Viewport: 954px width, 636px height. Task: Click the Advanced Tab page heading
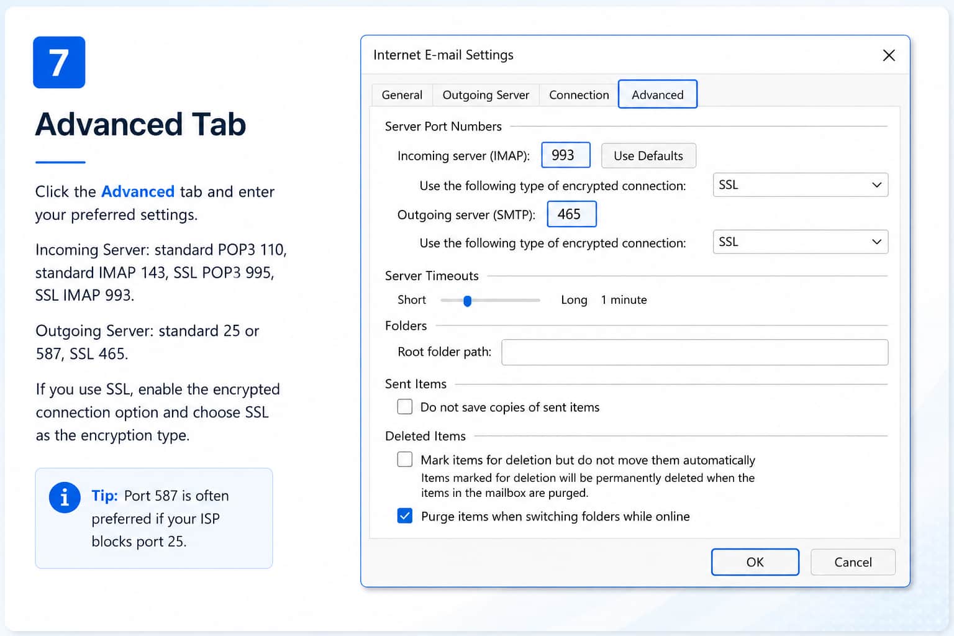pyautogui.click(x=141, y=124)
